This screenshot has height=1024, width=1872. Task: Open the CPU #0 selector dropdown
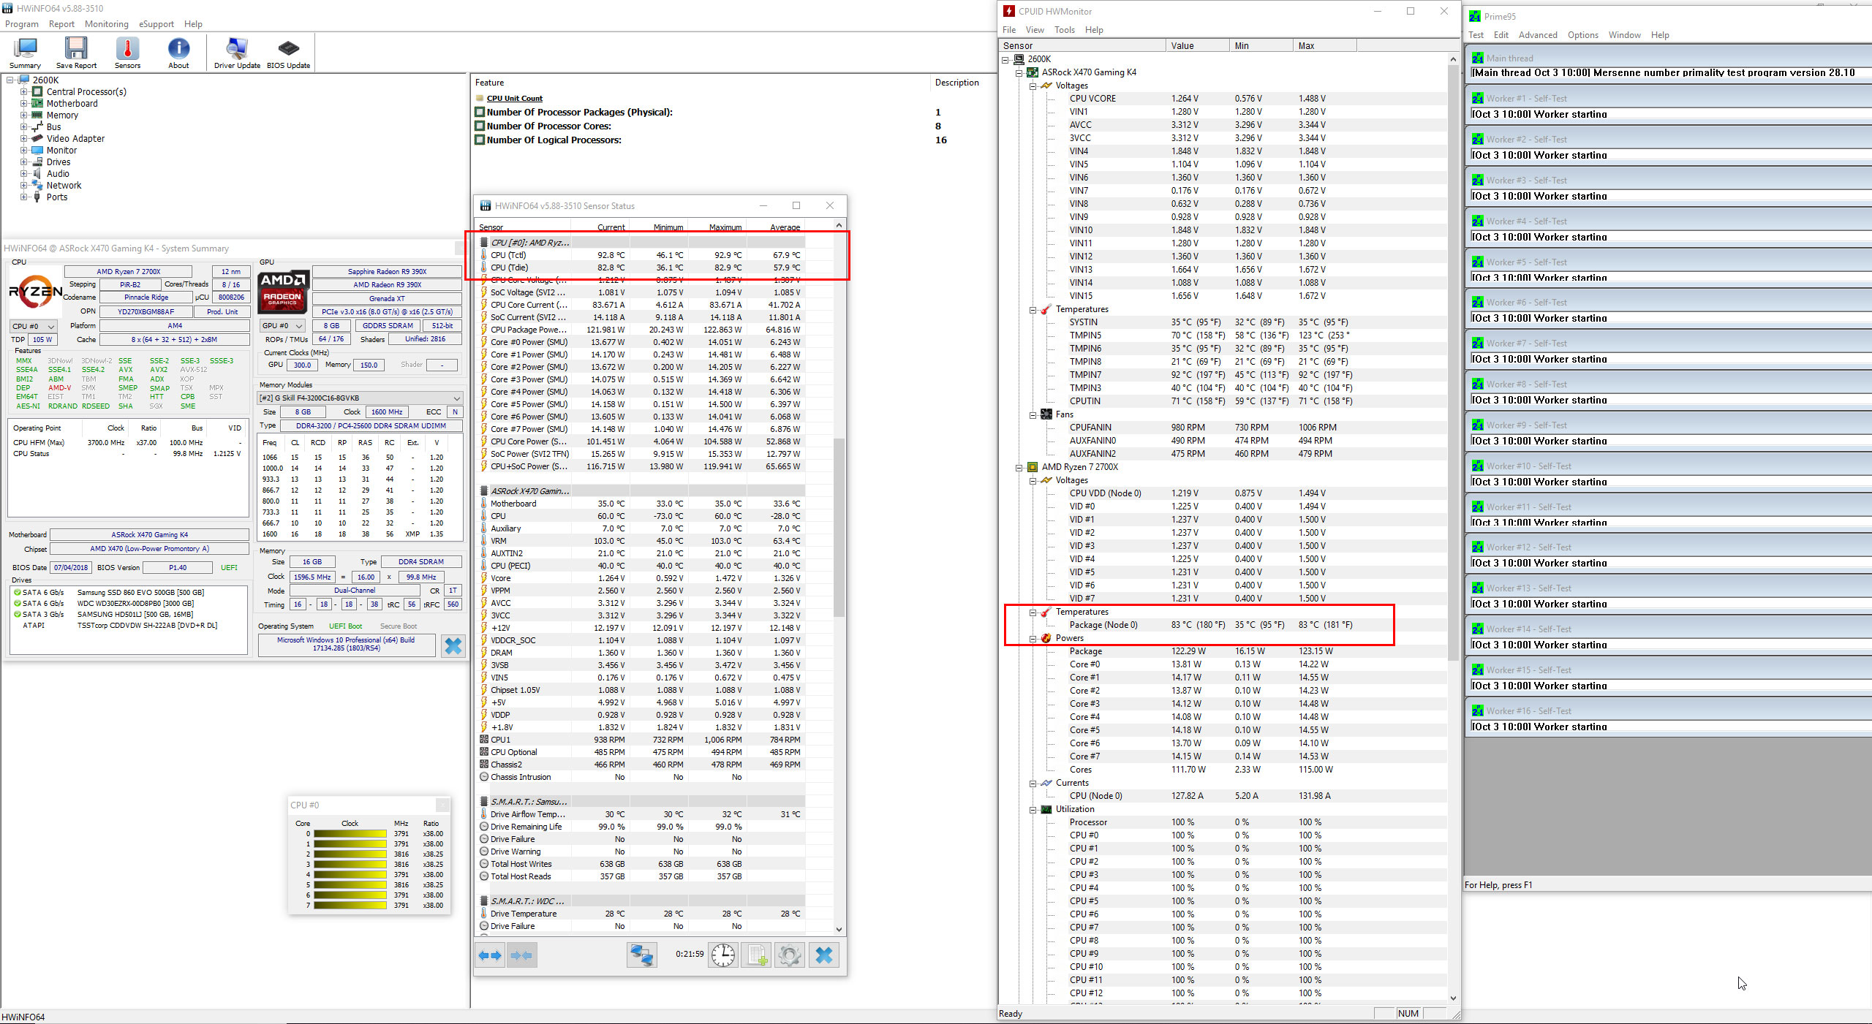(x=34, y=326)
